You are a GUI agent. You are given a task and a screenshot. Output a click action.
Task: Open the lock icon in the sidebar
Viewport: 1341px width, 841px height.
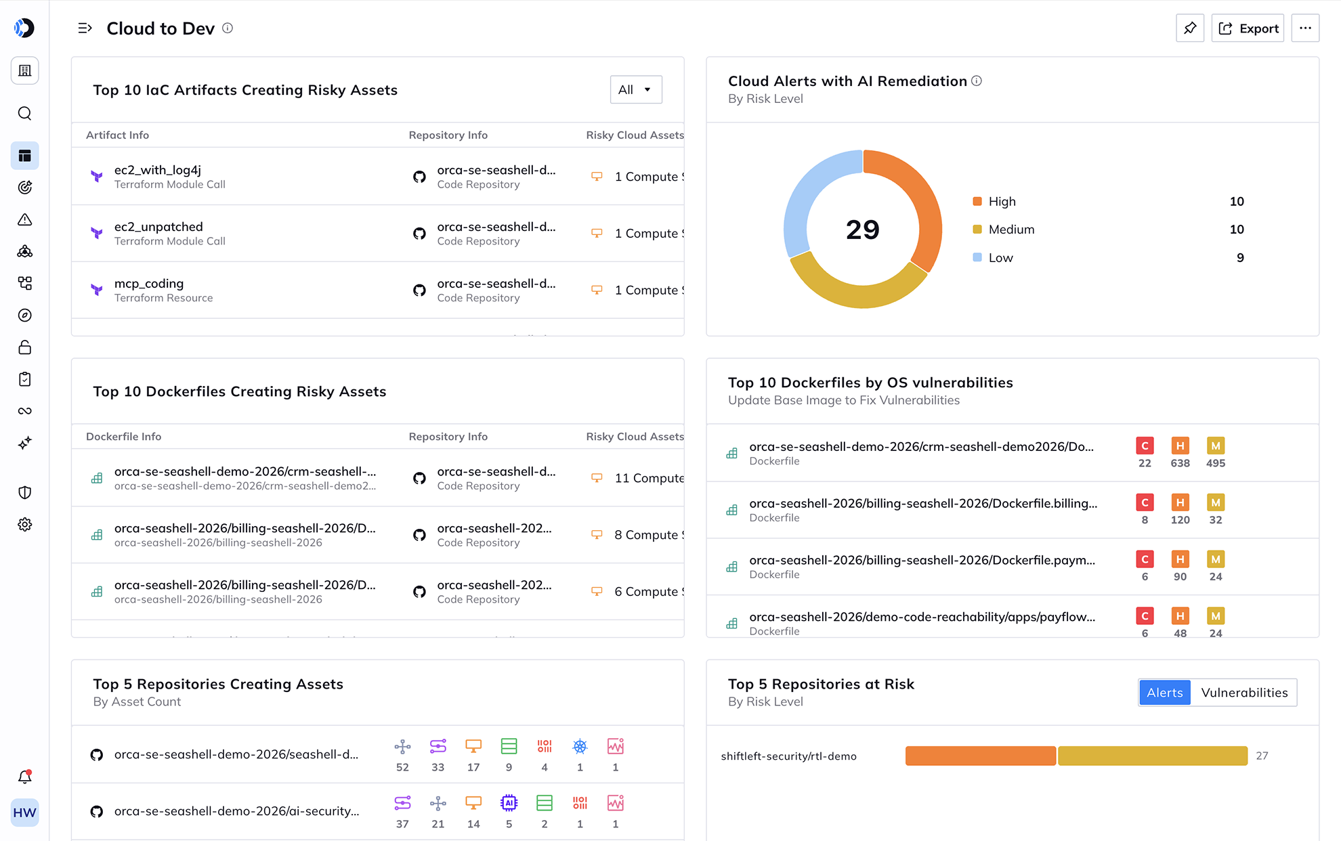[x=24, y=347]
